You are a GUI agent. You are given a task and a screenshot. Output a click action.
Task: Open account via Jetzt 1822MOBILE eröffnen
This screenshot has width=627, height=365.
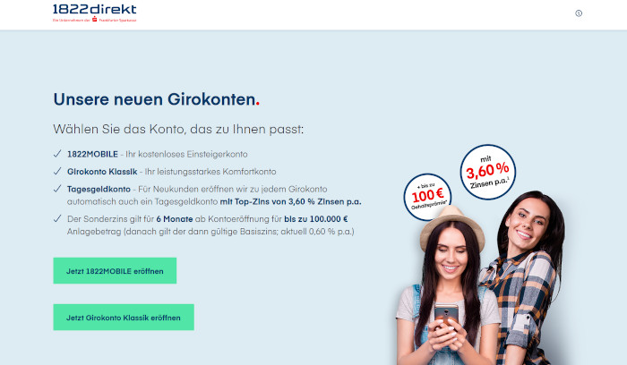tap(115, 271)
